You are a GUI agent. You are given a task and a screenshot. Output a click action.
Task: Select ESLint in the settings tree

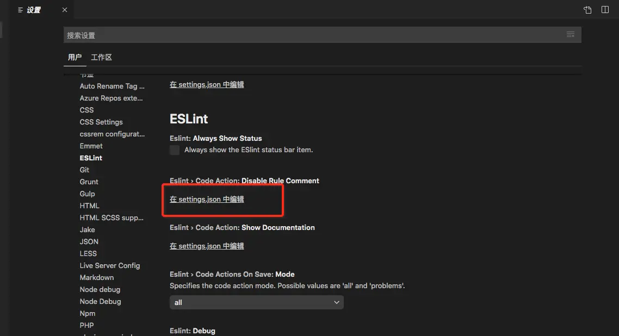pos(91,158)
